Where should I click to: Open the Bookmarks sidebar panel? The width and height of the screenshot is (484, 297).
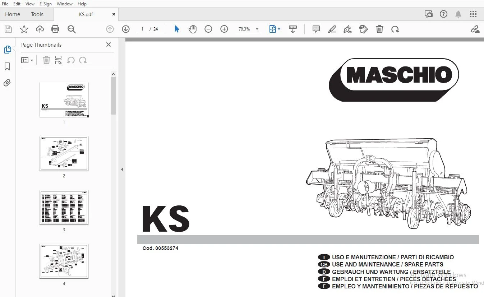(x=7, y=66)
